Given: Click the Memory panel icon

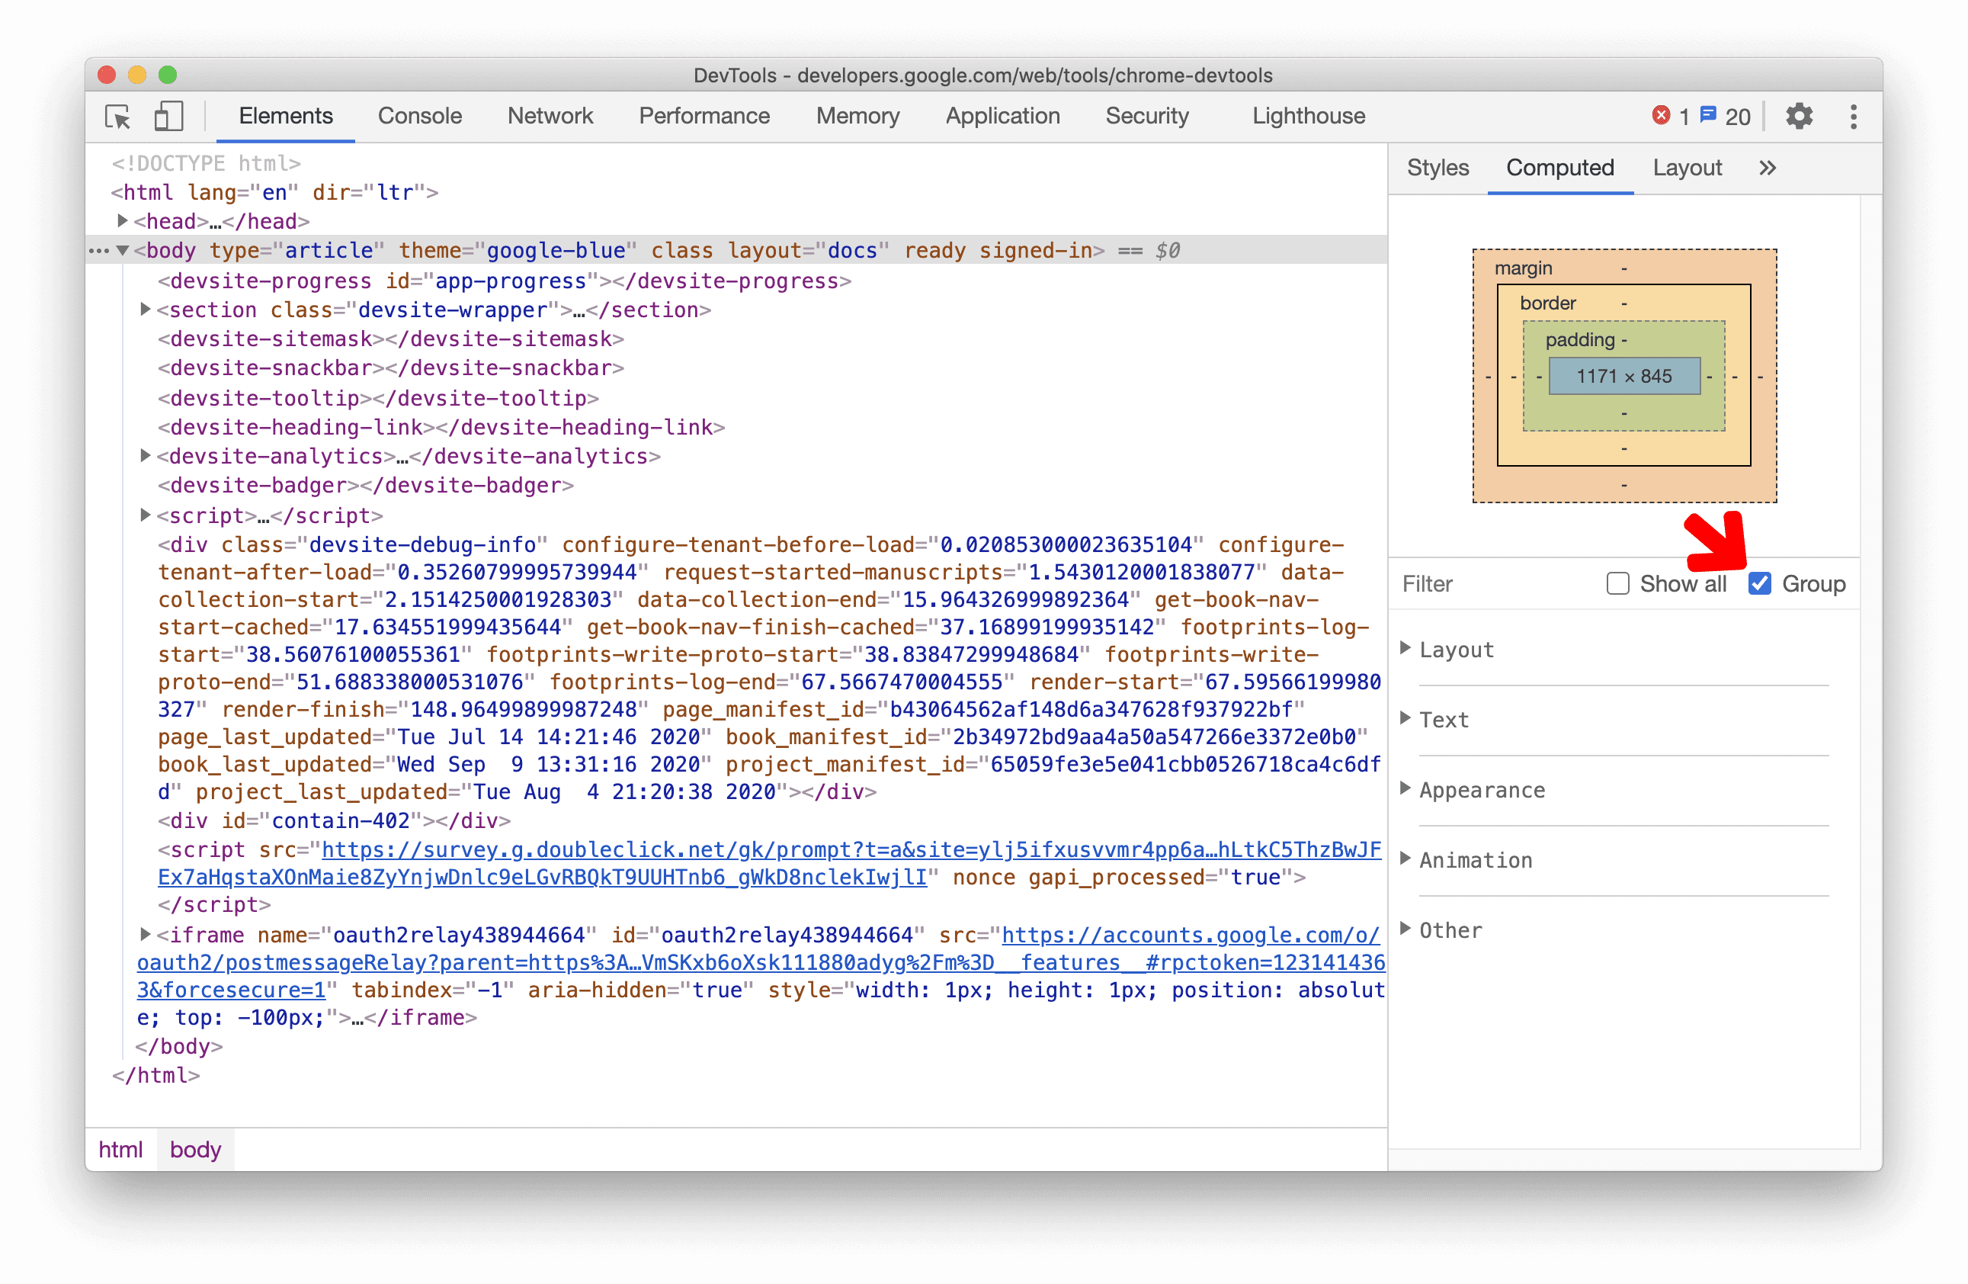Looking at the screenshot, I should (857, 116).
